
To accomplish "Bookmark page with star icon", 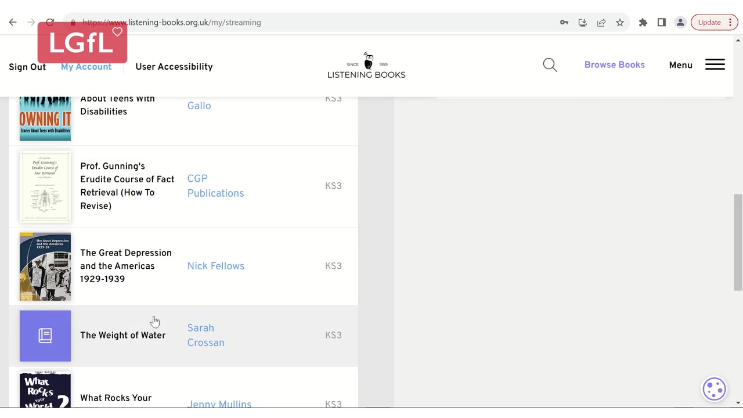I will coord(620,22).
